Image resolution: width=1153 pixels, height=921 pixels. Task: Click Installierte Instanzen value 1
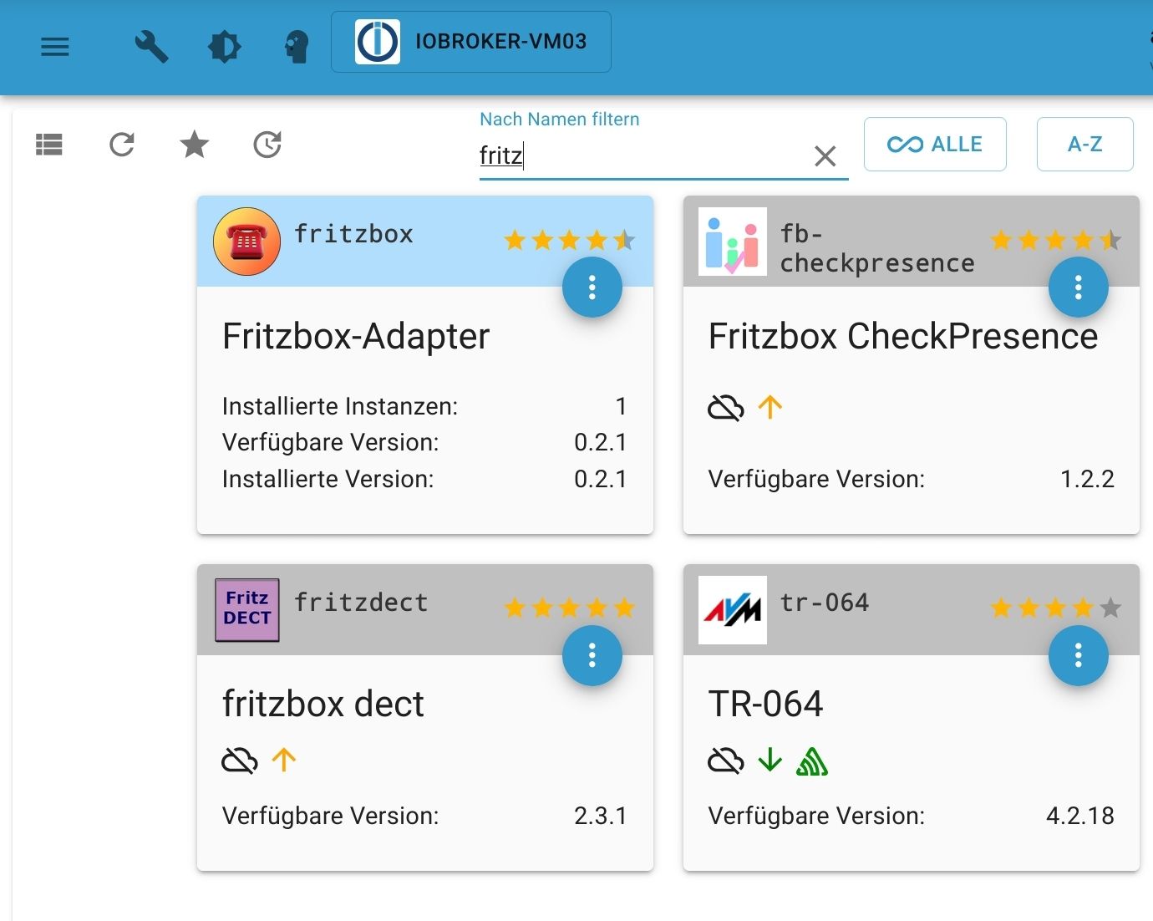[621, 406]
